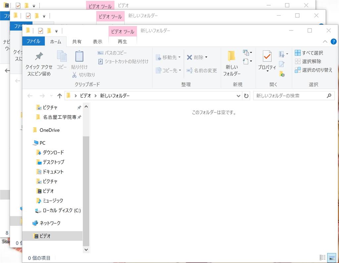Click 新しいフォルダー in the address breadcrumb

[x=115, y=96]
